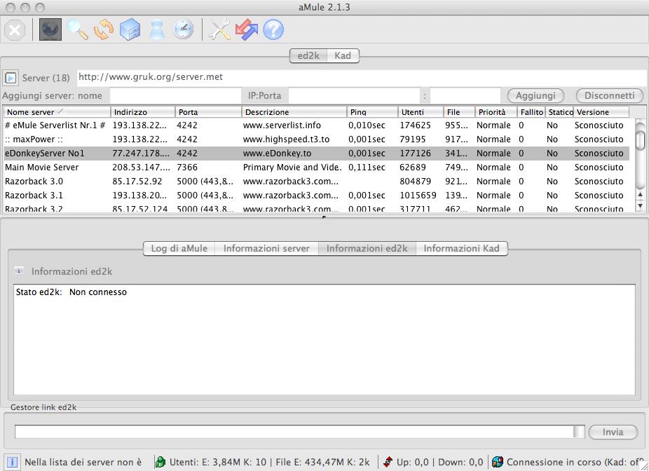Click the server list scrollbar thumb

[641, 140]
